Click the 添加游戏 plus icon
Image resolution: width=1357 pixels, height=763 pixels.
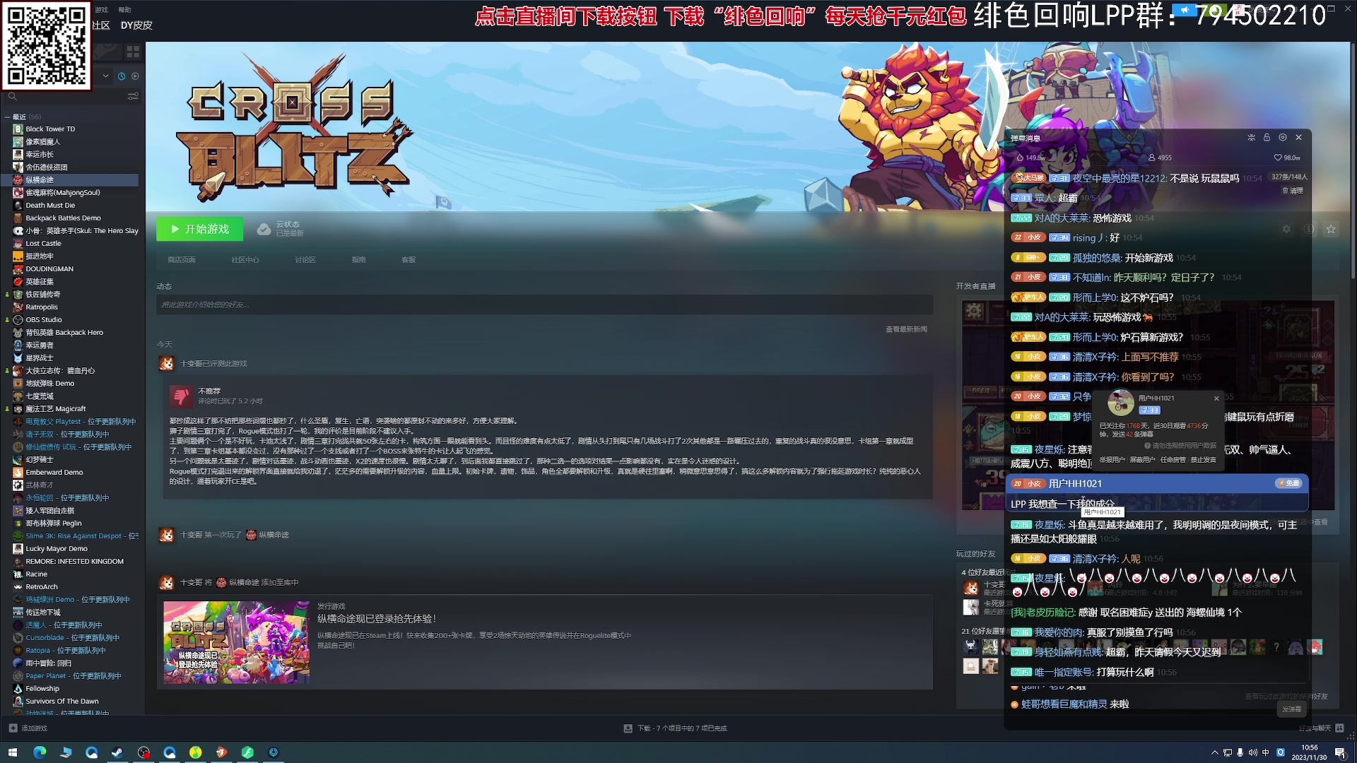click(x=13, y=728)
